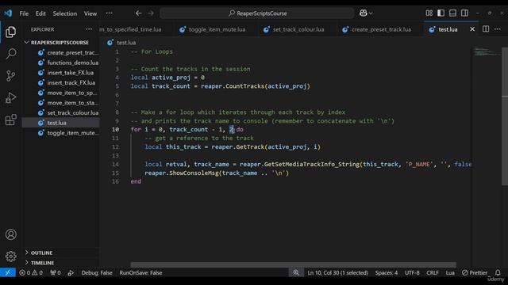Change encoding via UTF-8
The width and height of the screenshot is (508, 285).
(412, 272)
